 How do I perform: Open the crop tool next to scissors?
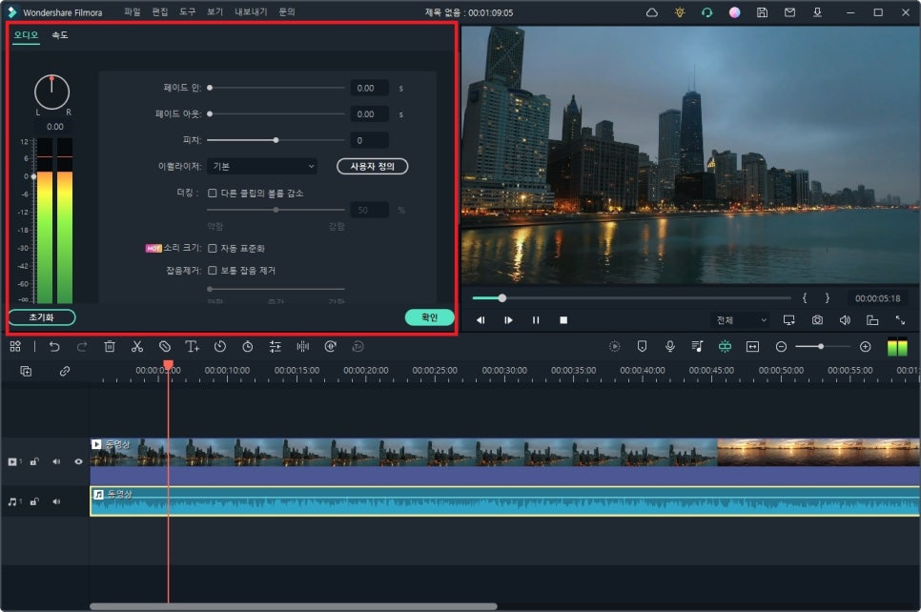click(165, 347)
